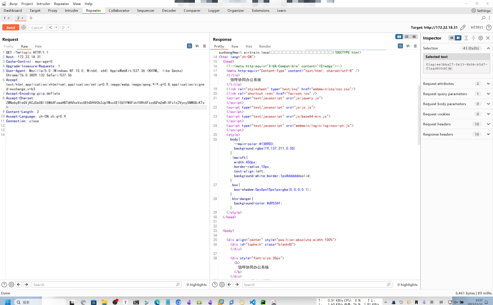Switch to the Proxy tool tab
This screenshot has width=493, height=305.
click(52, 11)
